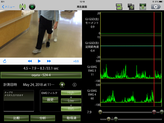Click the yellow start knob on upper slider
Screen dimensions: 164x123
[x=100, y=112]
